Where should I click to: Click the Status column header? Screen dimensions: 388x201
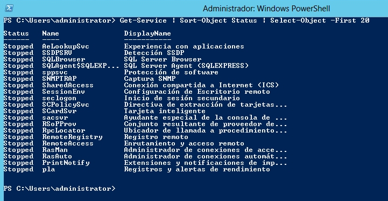(x=16, y=33)
